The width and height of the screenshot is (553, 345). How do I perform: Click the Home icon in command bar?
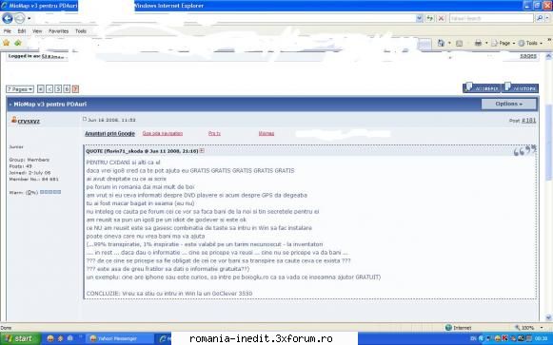point(441,43)
